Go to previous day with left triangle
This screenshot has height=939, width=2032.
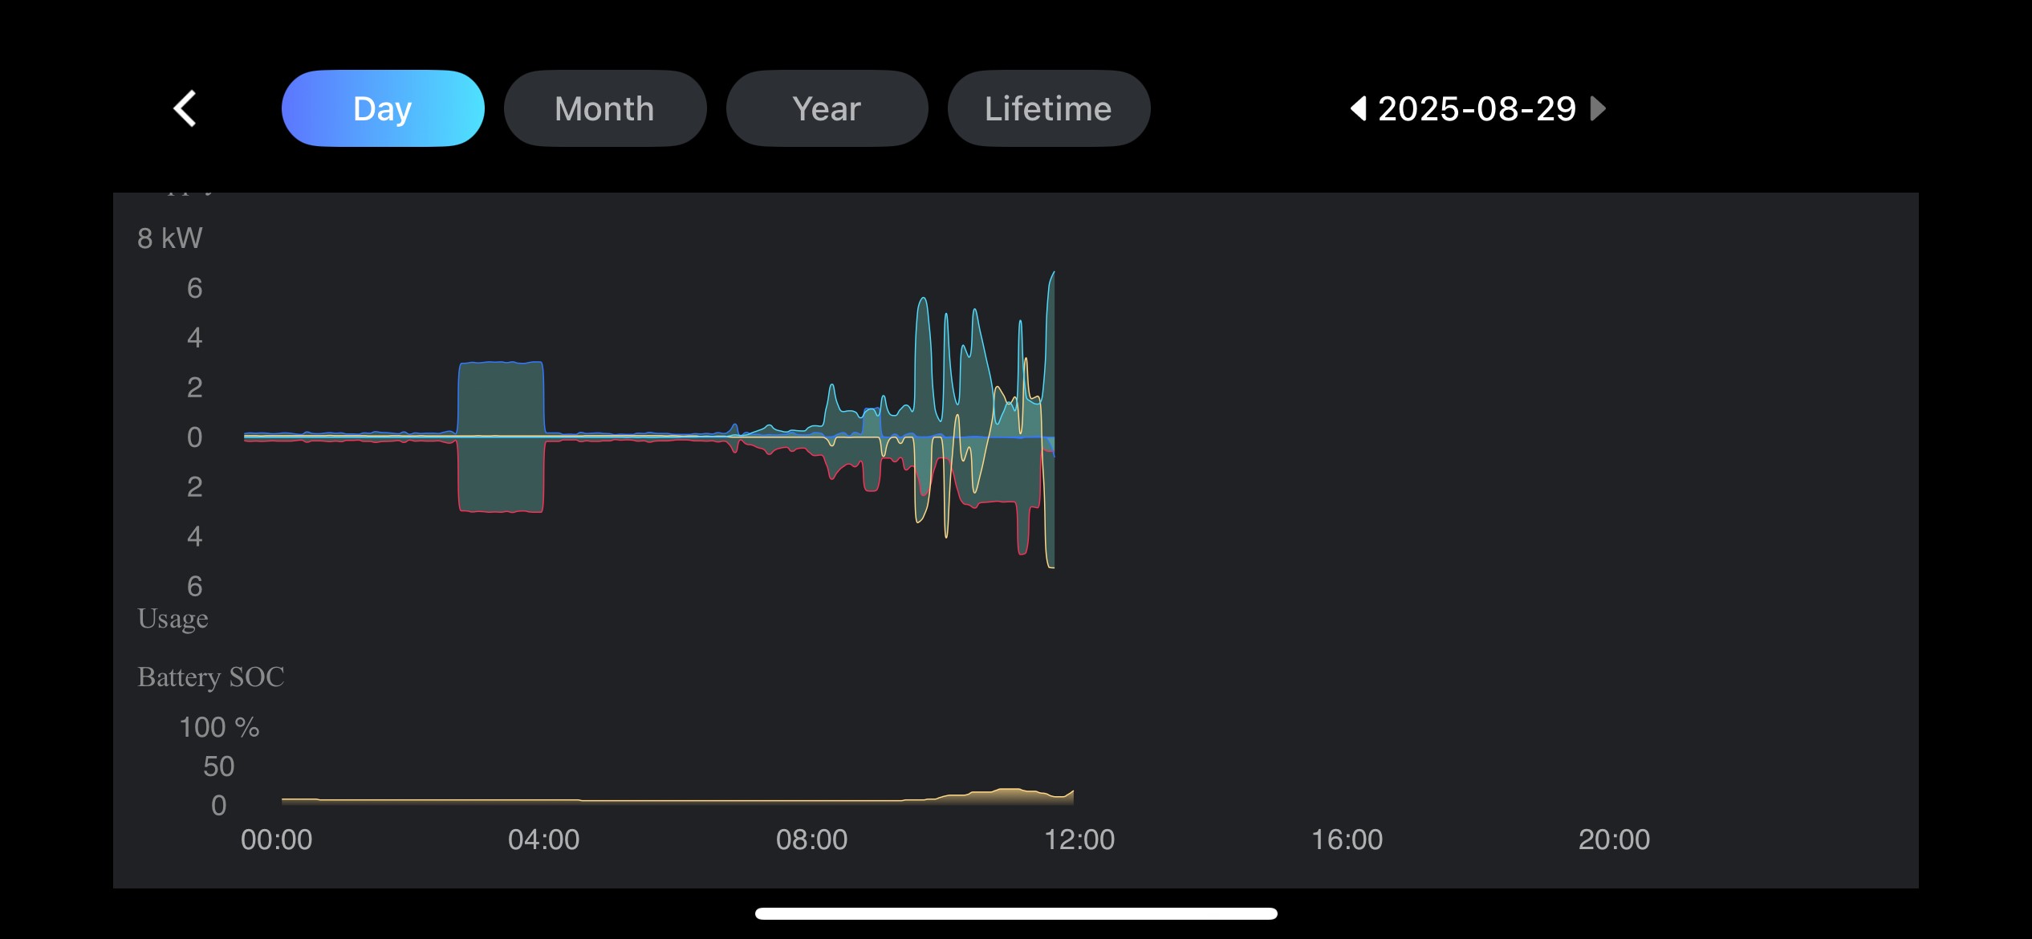point(1358,108)
